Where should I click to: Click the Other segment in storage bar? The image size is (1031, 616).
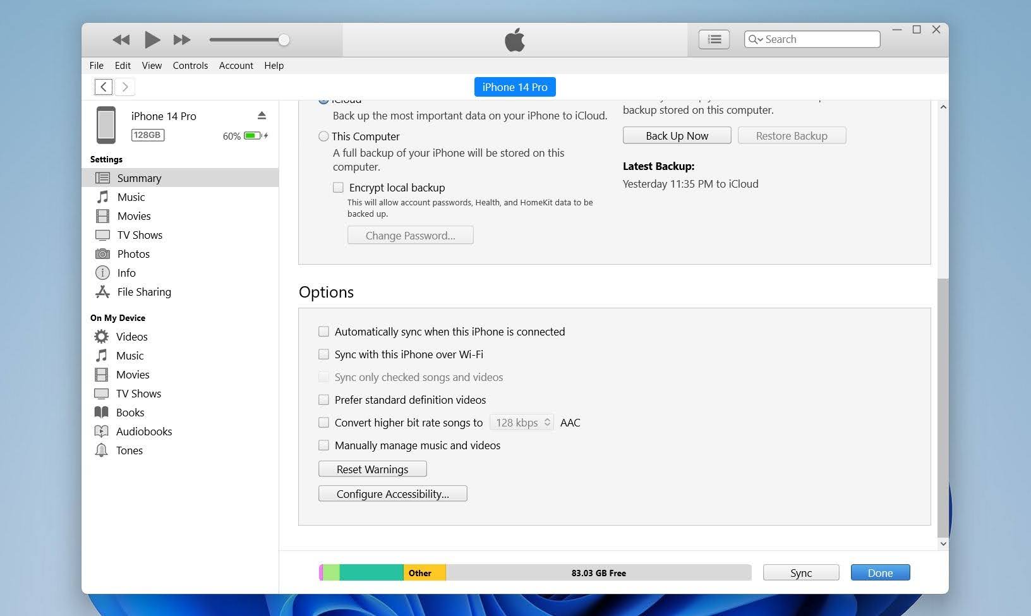(x=425, y=573)
